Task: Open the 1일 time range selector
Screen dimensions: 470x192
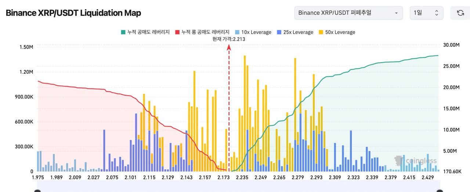Action: (426, 13)
